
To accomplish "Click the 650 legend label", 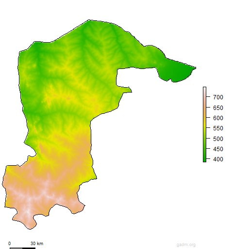I will click(x=218, y=108).
